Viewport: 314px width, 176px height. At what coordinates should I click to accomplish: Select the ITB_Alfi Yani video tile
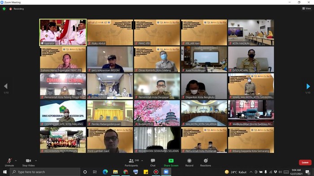204,32
